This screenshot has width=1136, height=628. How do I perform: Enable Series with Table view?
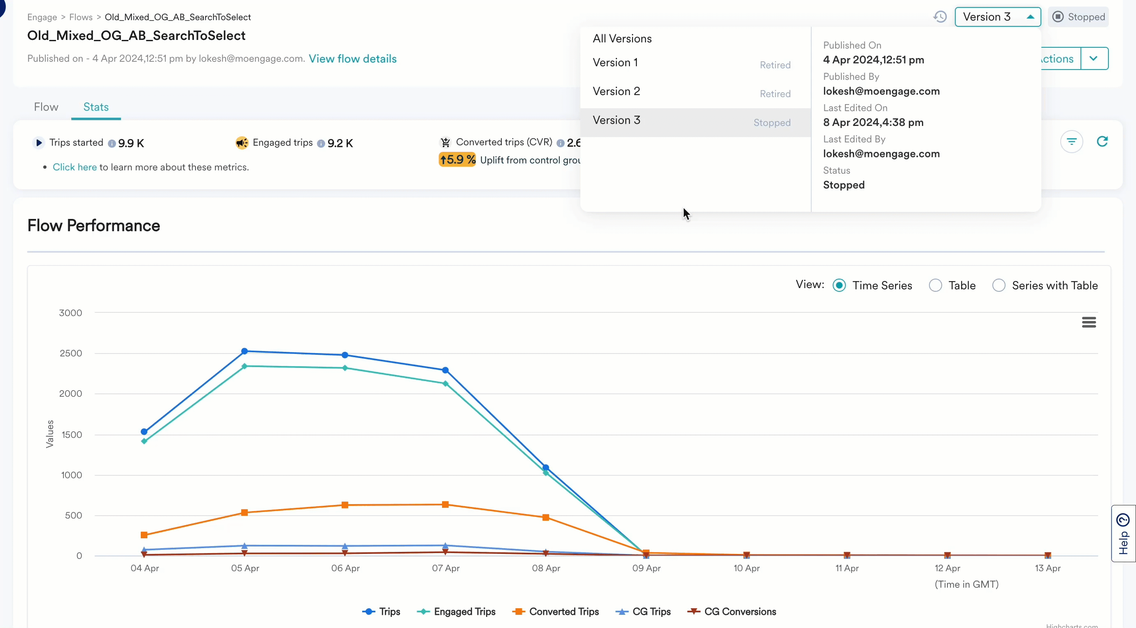point(999,285)
